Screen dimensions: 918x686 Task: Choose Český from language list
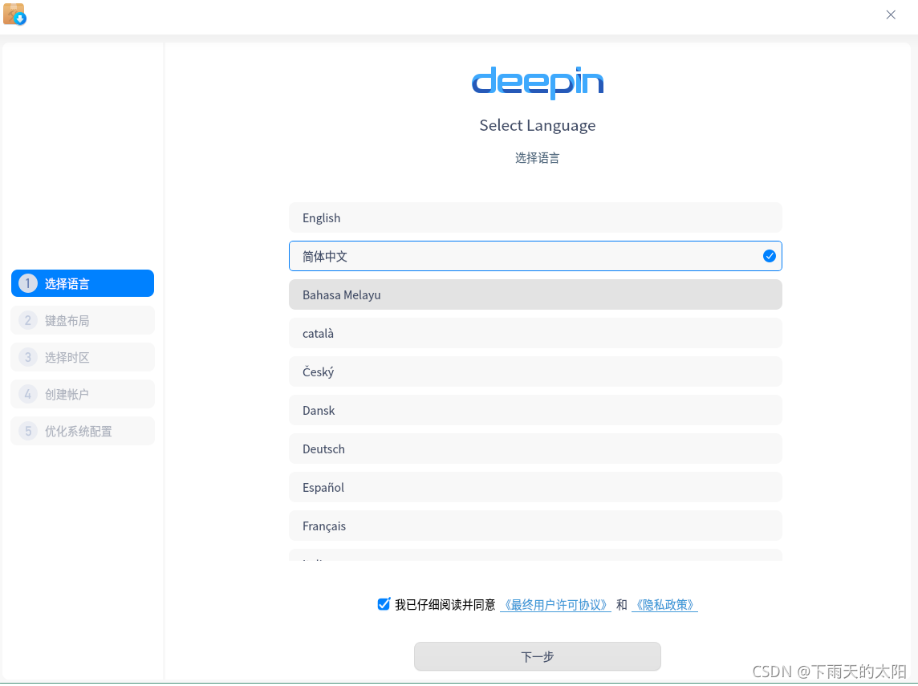tap(535, 371)
